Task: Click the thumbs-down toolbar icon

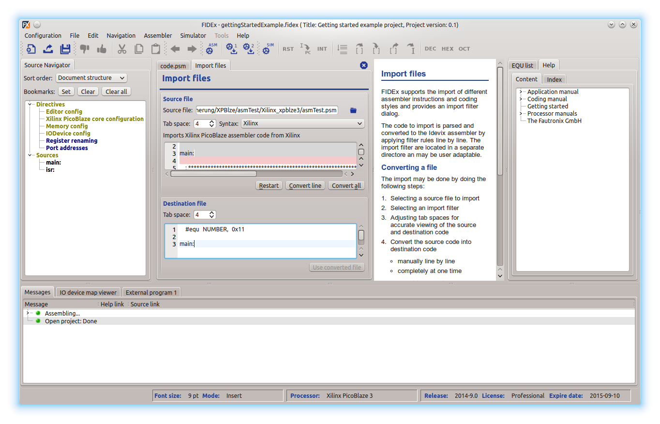Action: [85, 49]
